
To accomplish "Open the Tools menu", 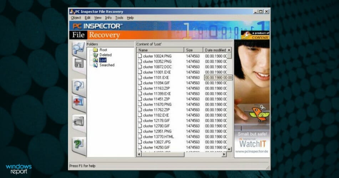I will (x=119, y=18).
